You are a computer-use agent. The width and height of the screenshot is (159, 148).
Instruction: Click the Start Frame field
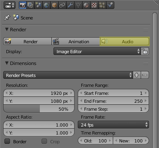click(x=113, y=93)
